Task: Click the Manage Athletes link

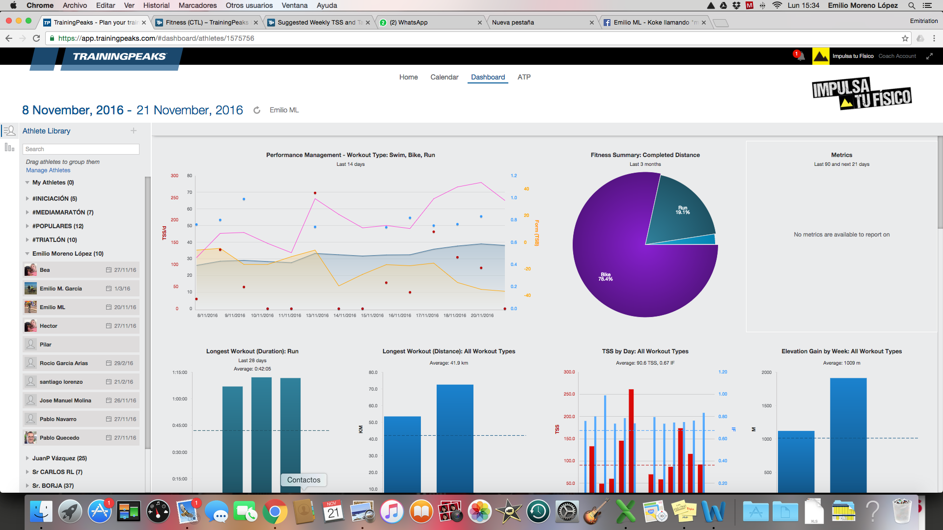Action: pyautogui.click(x=48, y=170)
